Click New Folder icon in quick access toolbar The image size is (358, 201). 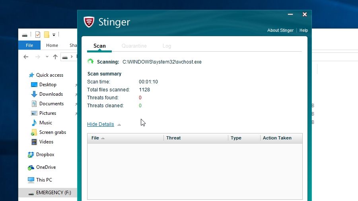47,35
